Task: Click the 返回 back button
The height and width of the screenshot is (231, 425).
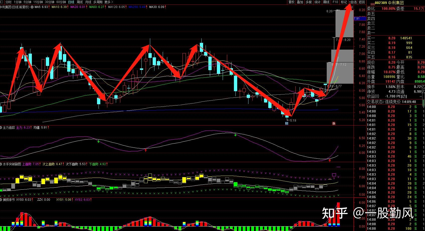Action: (x=362, y=2)
